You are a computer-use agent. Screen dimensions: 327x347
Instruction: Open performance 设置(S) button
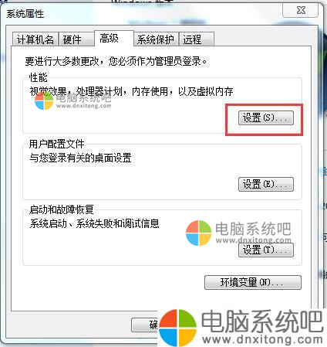266,118
